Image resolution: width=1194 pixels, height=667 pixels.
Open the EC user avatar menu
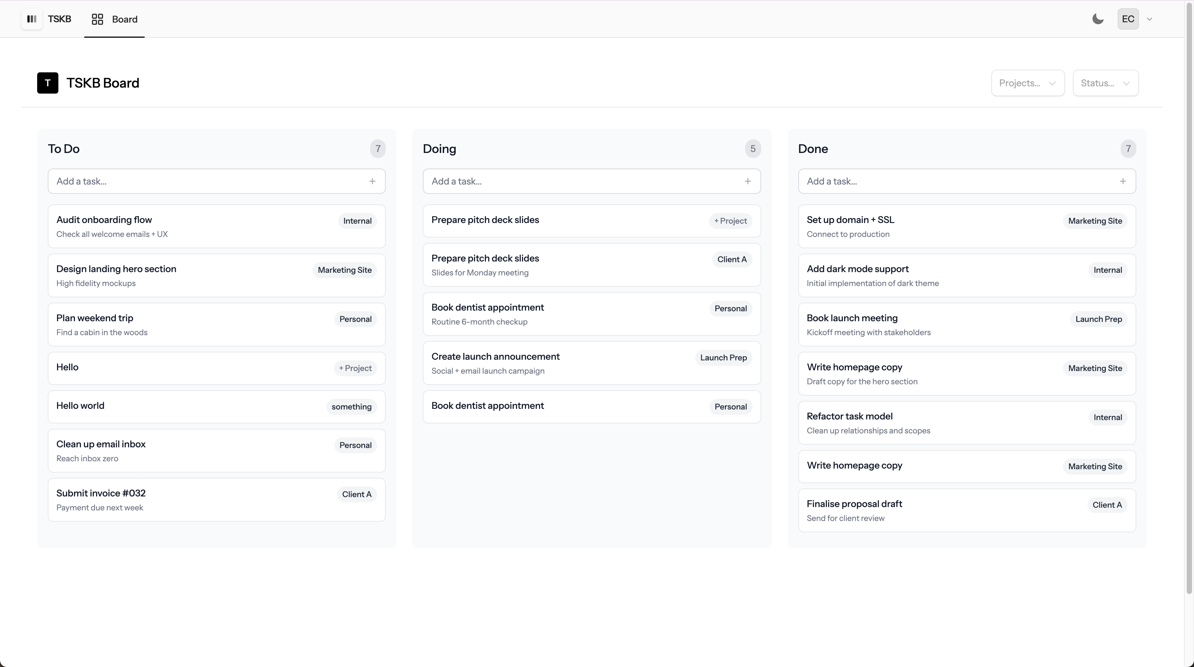click(x=1128, y=19)
